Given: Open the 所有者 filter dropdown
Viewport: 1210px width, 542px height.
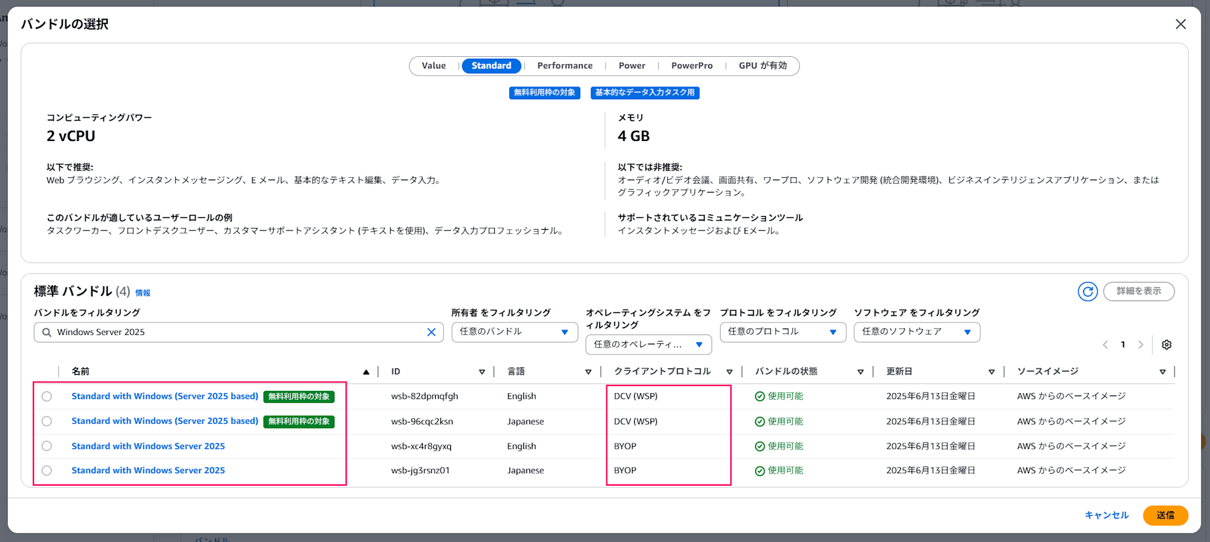Looking at the screenshot, I should coord(514,332).
